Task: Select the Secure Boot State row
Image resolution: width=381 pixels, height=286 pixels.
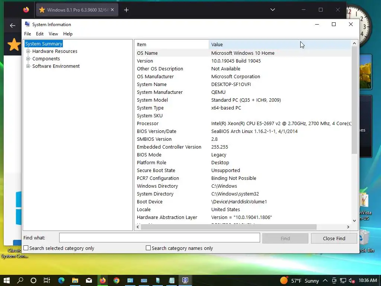Action: (243, 171)
